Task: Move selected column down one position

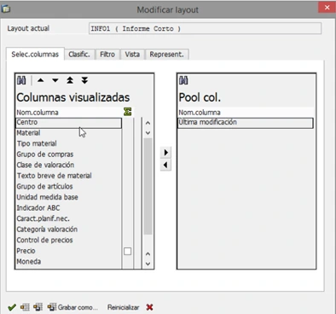Action: (x=55, y=80)
